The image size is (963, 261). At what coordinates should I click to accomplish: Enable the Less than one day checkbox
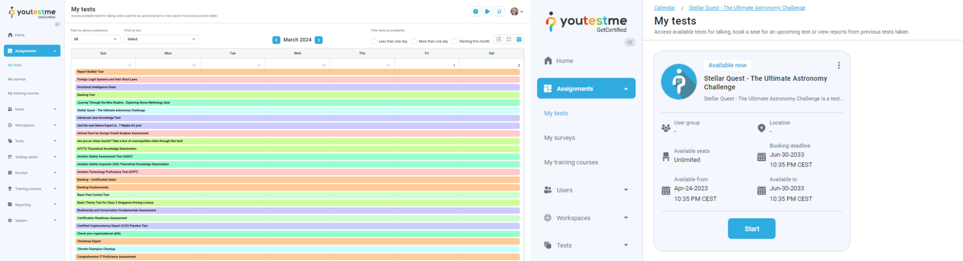tap(374, 41)
